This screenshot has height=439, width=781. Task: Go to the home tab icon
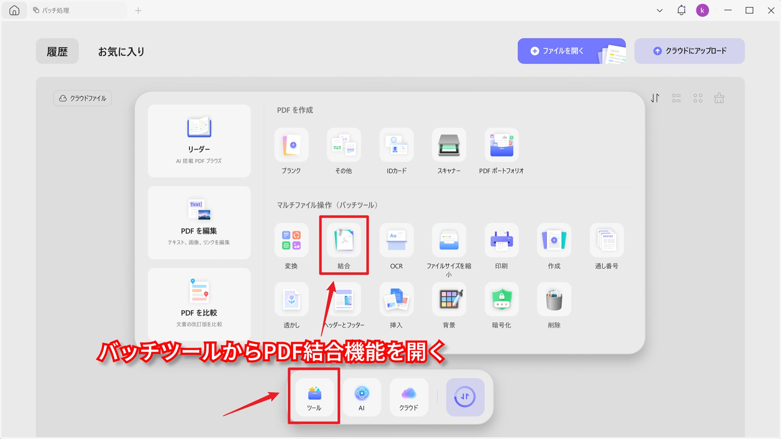point(14,10)
